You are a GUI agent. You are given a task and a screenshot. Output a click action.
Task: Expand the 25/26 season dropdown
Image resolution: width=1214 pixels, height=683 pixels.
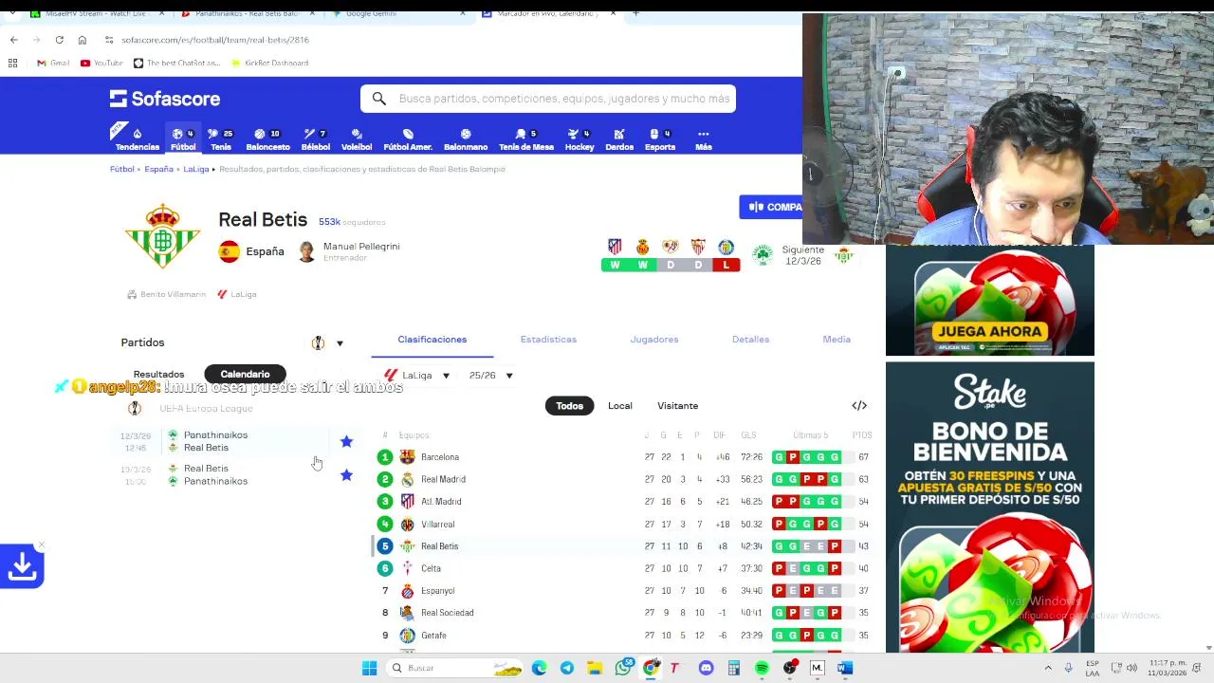490,376
